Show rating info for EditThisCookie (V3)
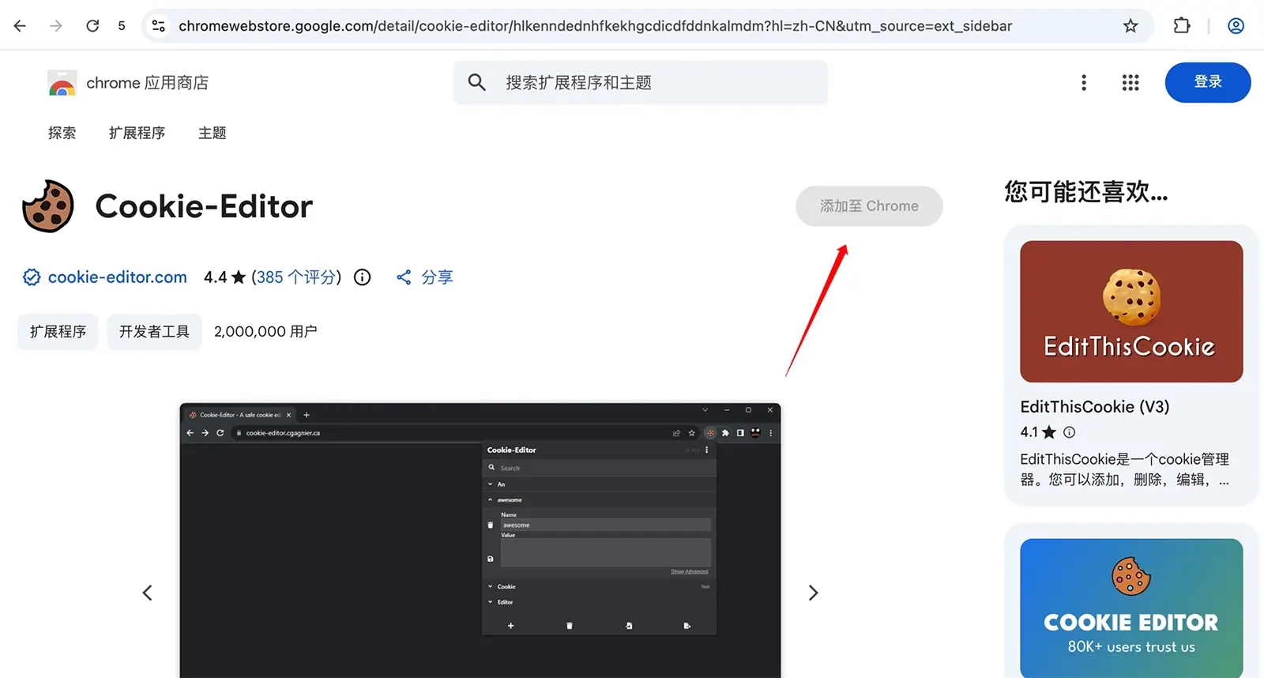 point(1070,432)
